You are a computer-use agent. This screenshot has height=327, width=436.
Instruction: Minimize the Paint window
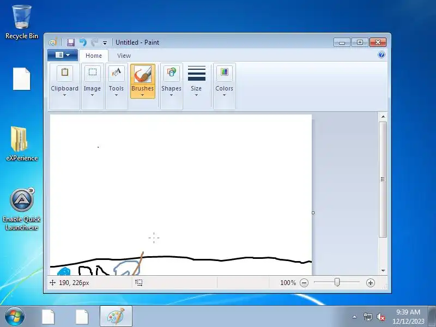[342, 43]
